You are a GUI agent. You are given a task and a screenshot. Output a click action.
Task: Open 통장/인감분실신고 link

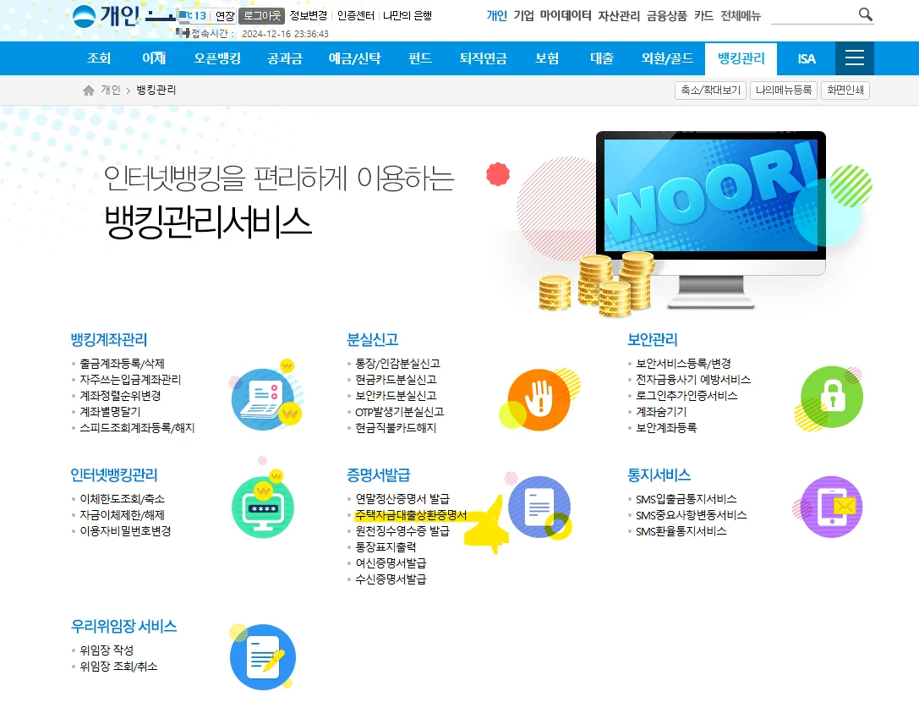pos(397,364)
